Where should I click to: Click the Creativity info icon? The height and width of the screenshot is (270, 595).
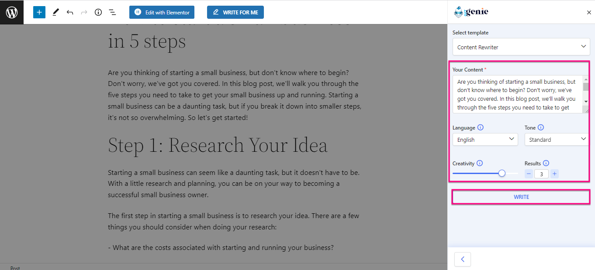(x=480, y=163)
